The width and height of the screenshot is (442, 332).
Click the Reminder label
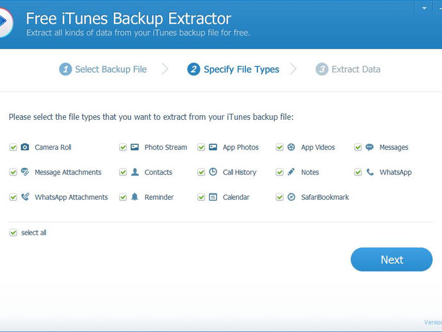click(159, 197)
